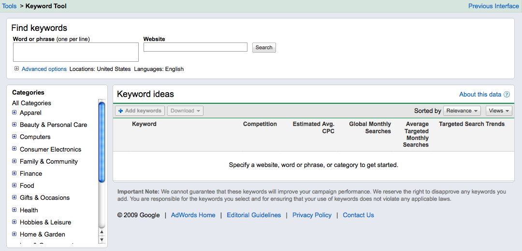Open the Relevance sort dropdown
Image resolution: width=522 pixels, height=251 pixels.
pyautogui.click(x=462, y=111)
